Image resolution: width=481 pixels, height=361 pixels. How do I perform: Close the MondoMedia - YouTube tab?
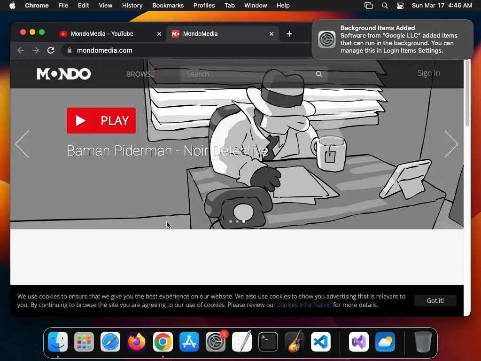159,34
